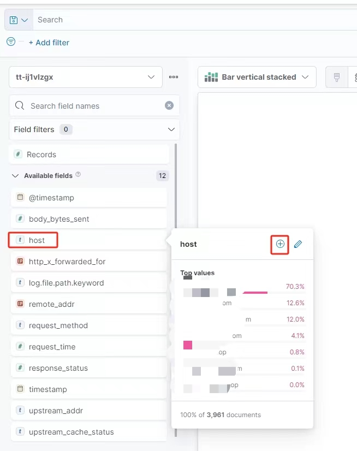Expand the Field filters dropdown

pyautogui.click(x=94, y=129)
